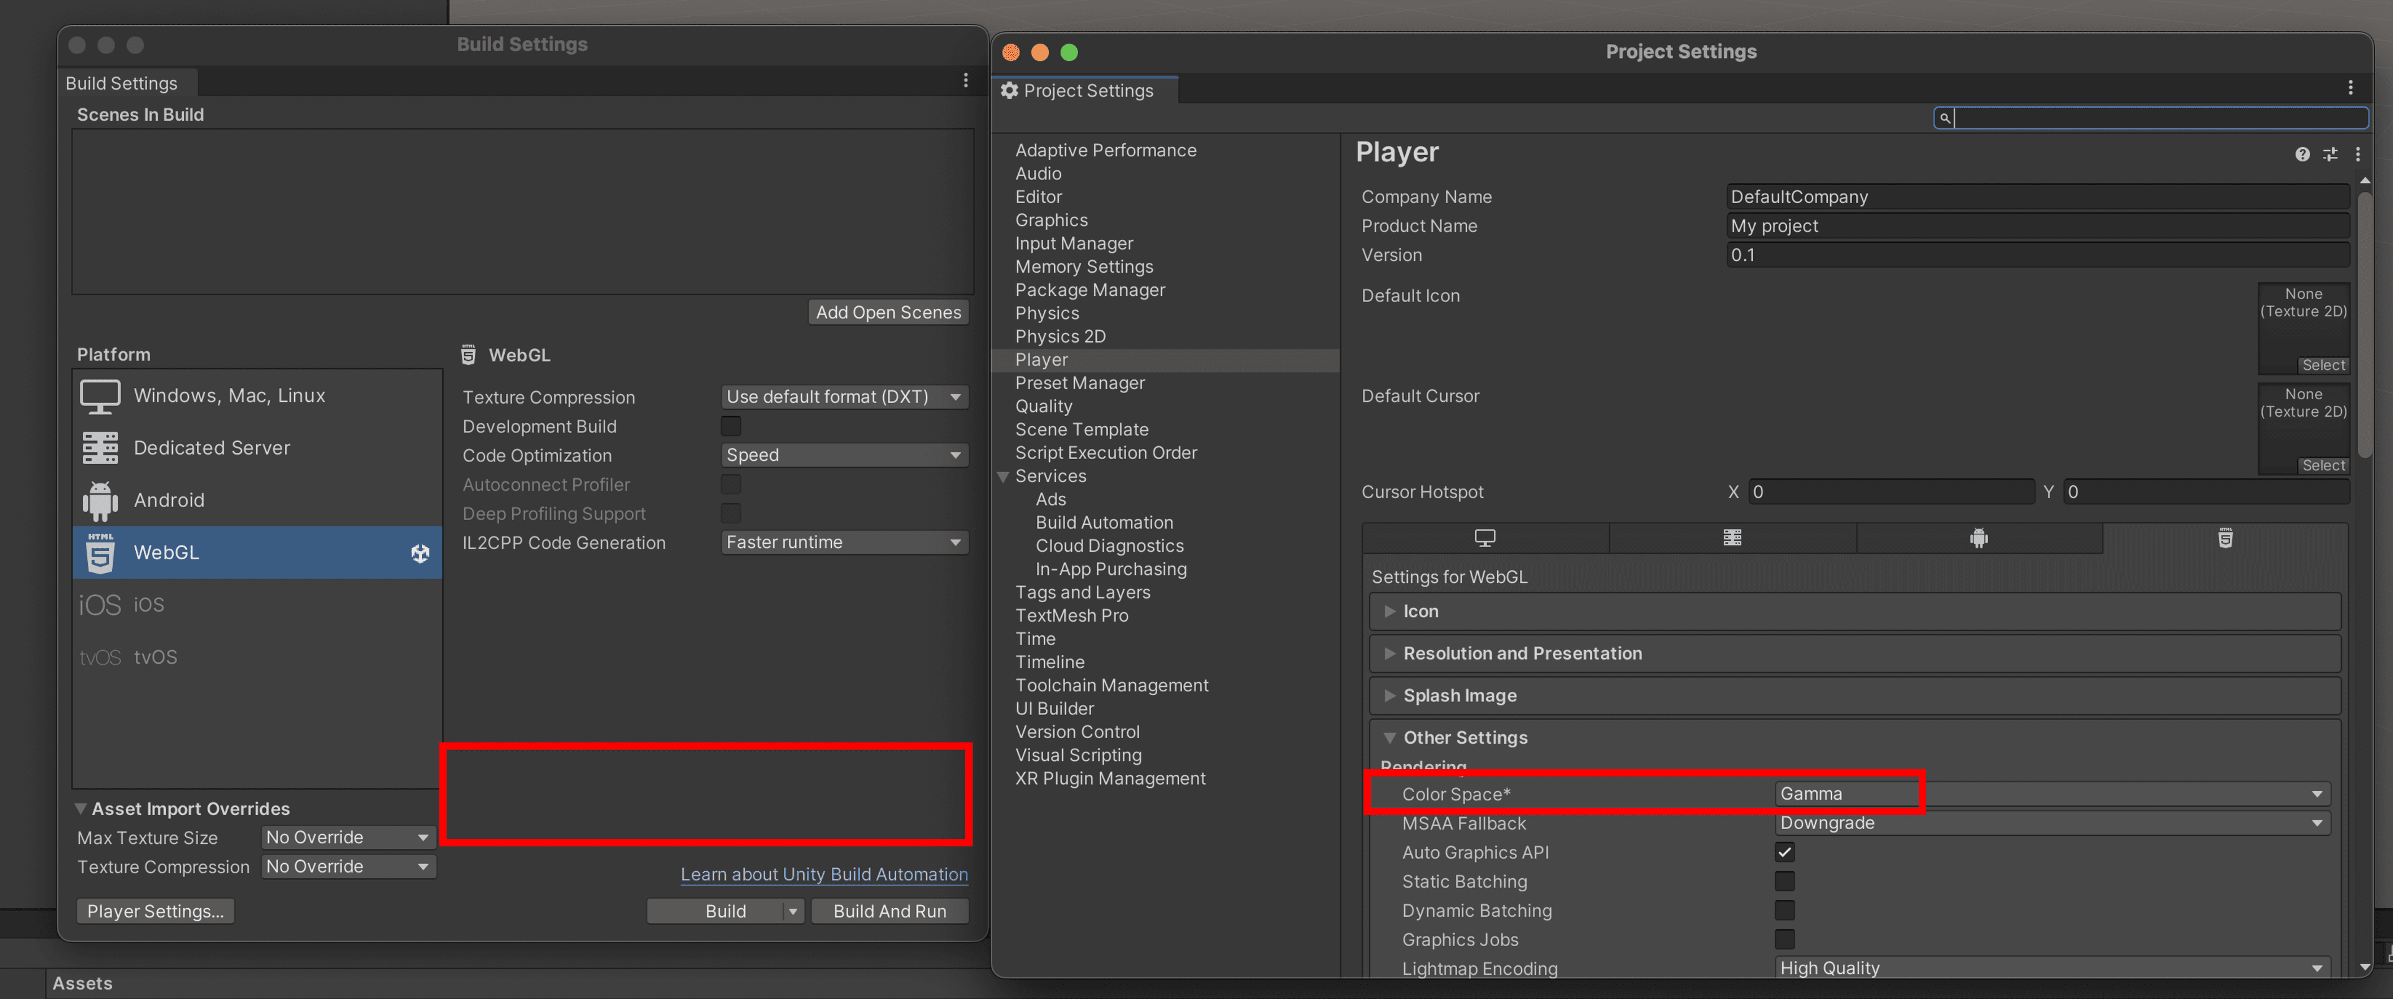Click the search magnifier icon
The height and width of the screenshot is (999, 2393).
click(1944, 118)
